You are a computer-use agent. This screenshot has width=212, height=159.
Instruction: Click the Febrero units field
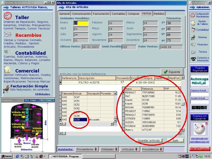click(x=116, y=23)
